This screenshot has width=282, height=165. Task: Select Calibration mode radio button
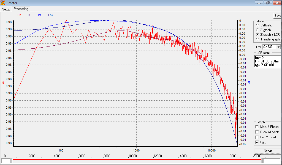coord(257,25)
